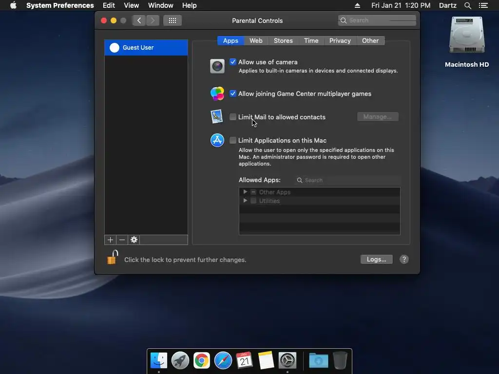Show all preferences with the grid button
Screen dimensions: 499x374
[x=173, y=20]
